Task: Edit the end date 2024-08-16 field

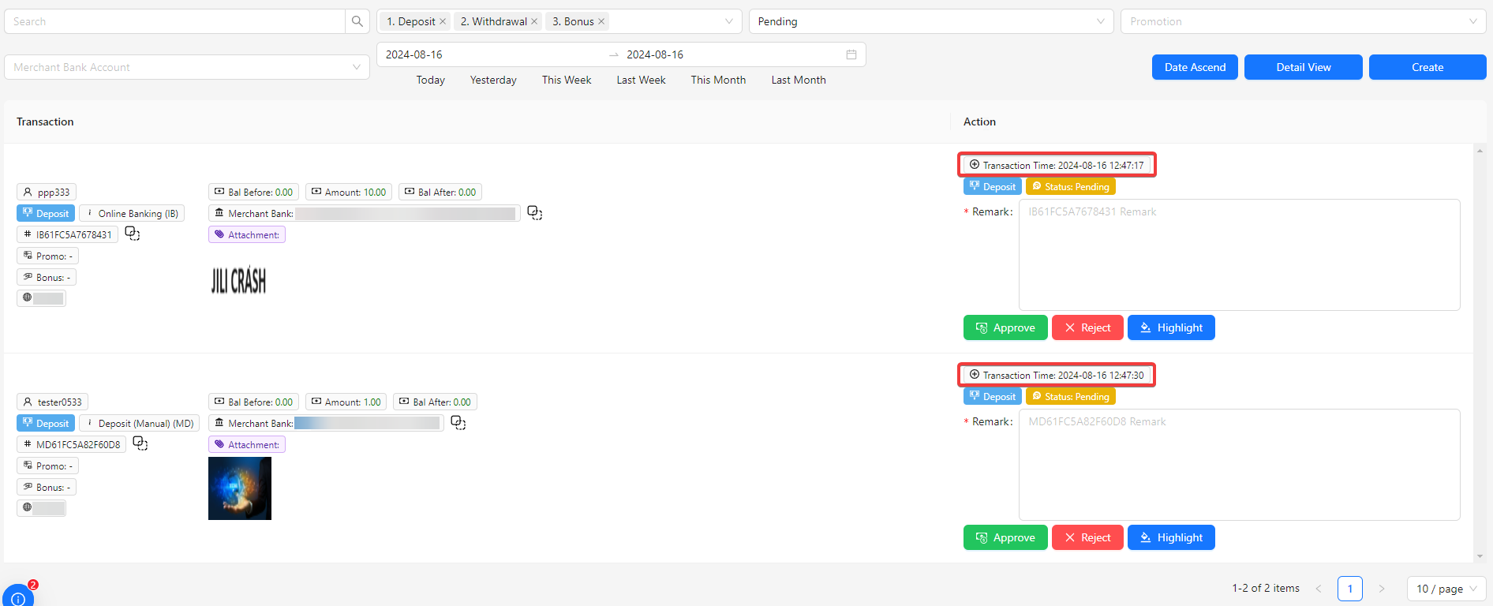Action: pyautogui.click(x=730, y=54)
